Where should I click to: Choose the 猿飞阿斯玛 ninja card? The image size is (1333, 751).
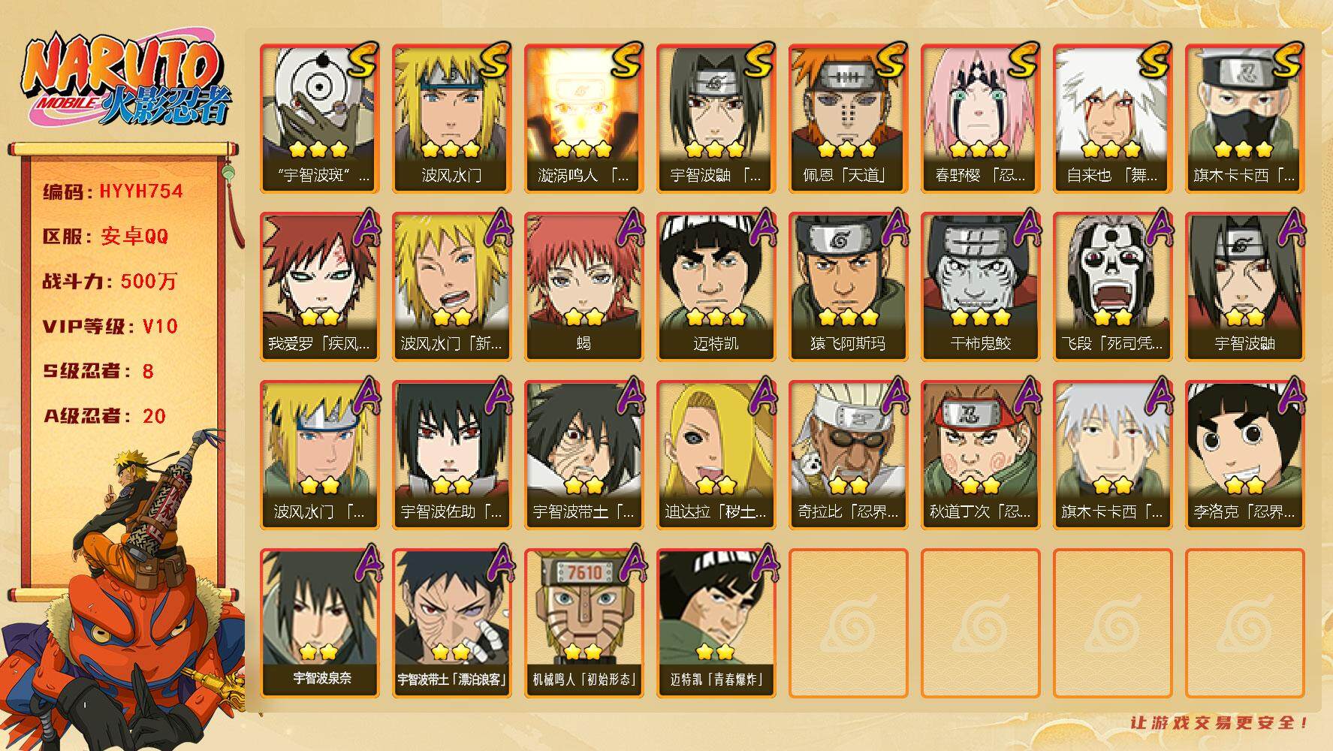[x=848, y=287]
